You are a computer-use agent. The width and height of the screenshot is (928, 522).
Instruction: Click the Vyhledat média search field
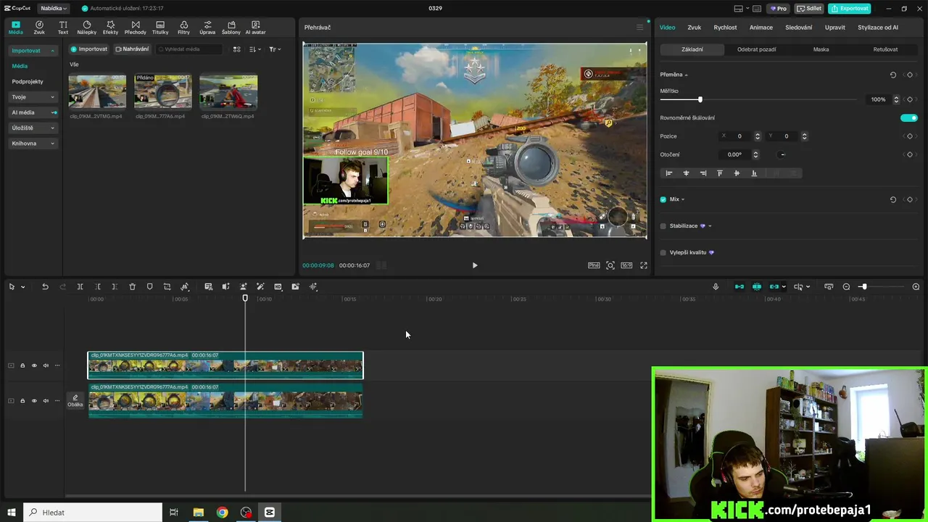tap(188, 49)
